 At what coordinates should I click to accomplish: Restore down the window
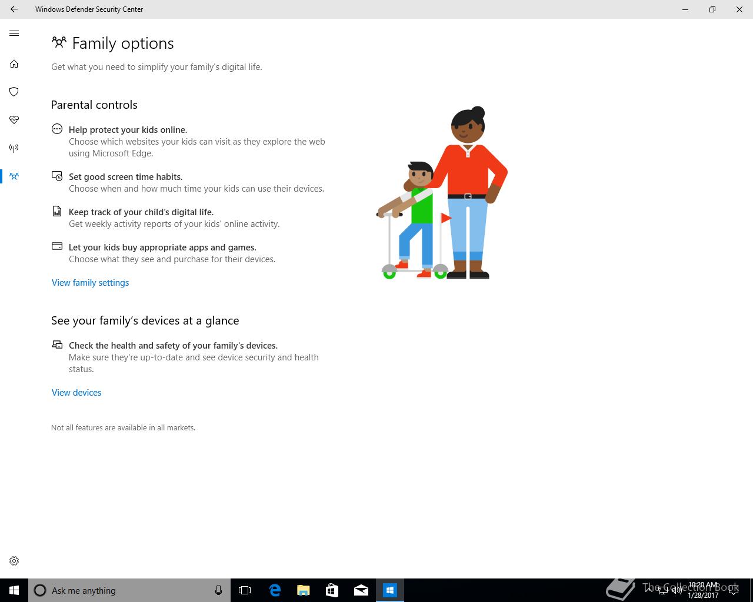pyautogui.click(x=712, y=9)
